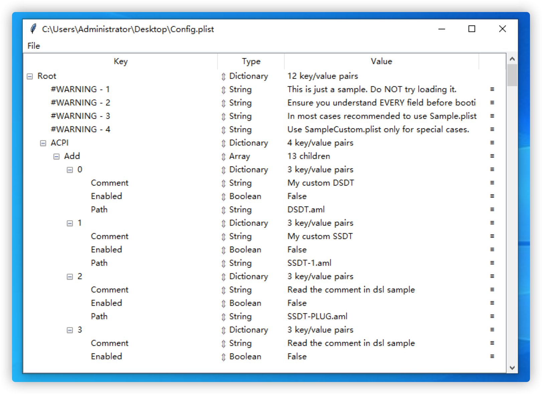
Task: Click the Key column header
Action: (120, 61)
